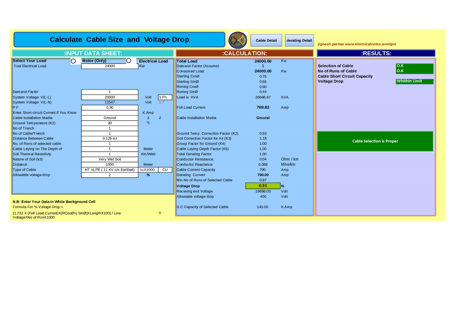Click the green highlighted Voltage Drop cell
This screenshot has height=323, width=457.
tap(263, 186)
